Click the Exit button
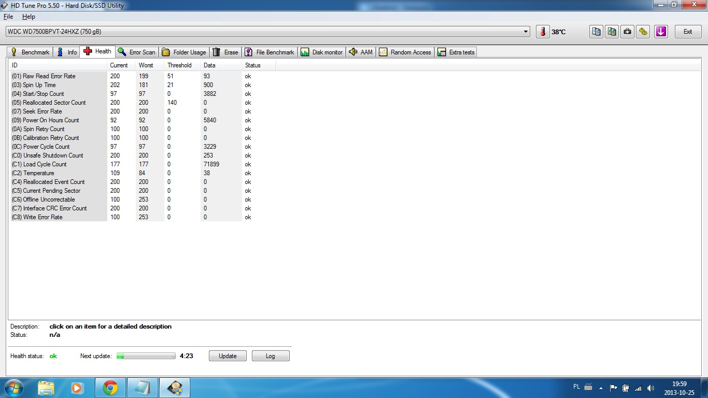The height and width of the screenshot is (398, 708). 688,32
